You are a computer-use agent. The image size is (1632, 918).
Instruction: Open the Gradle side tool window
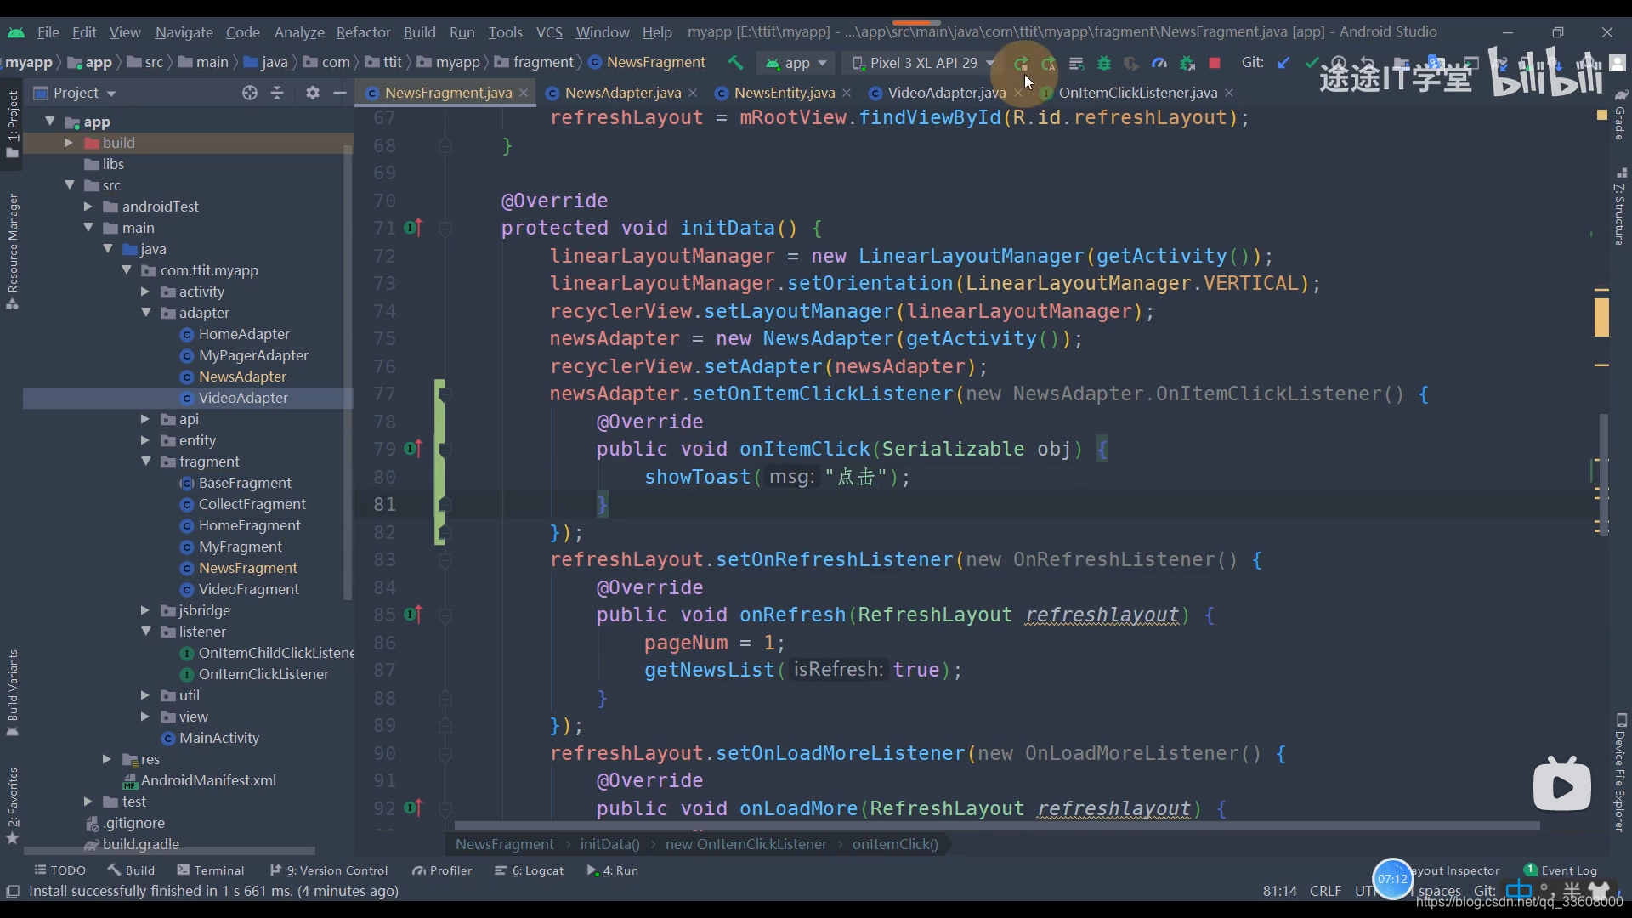point(1620,115)
